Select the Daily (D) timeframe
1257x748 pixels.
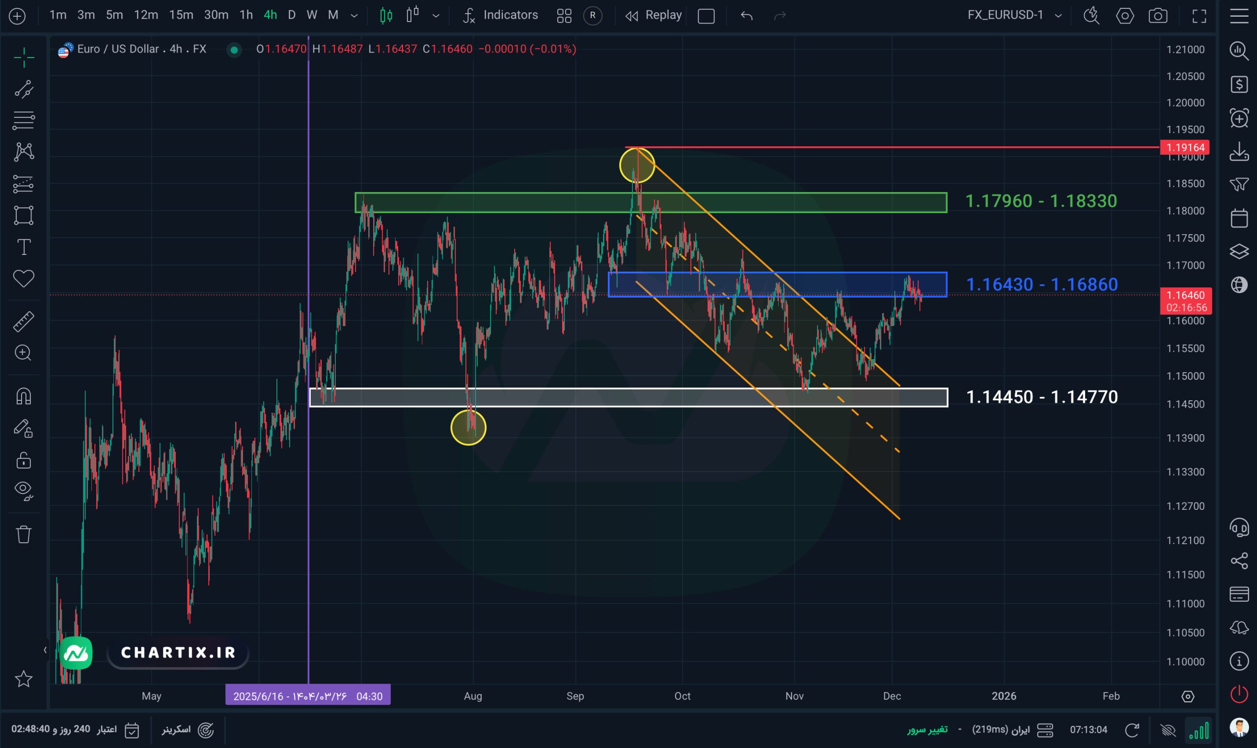click(x=291, y=15)
